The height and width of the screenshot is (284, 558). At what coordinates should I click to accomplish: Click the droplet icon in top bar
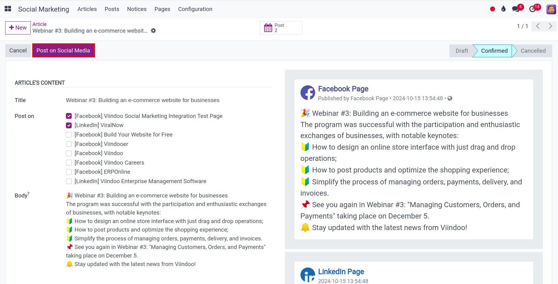[x=503, y=9]
